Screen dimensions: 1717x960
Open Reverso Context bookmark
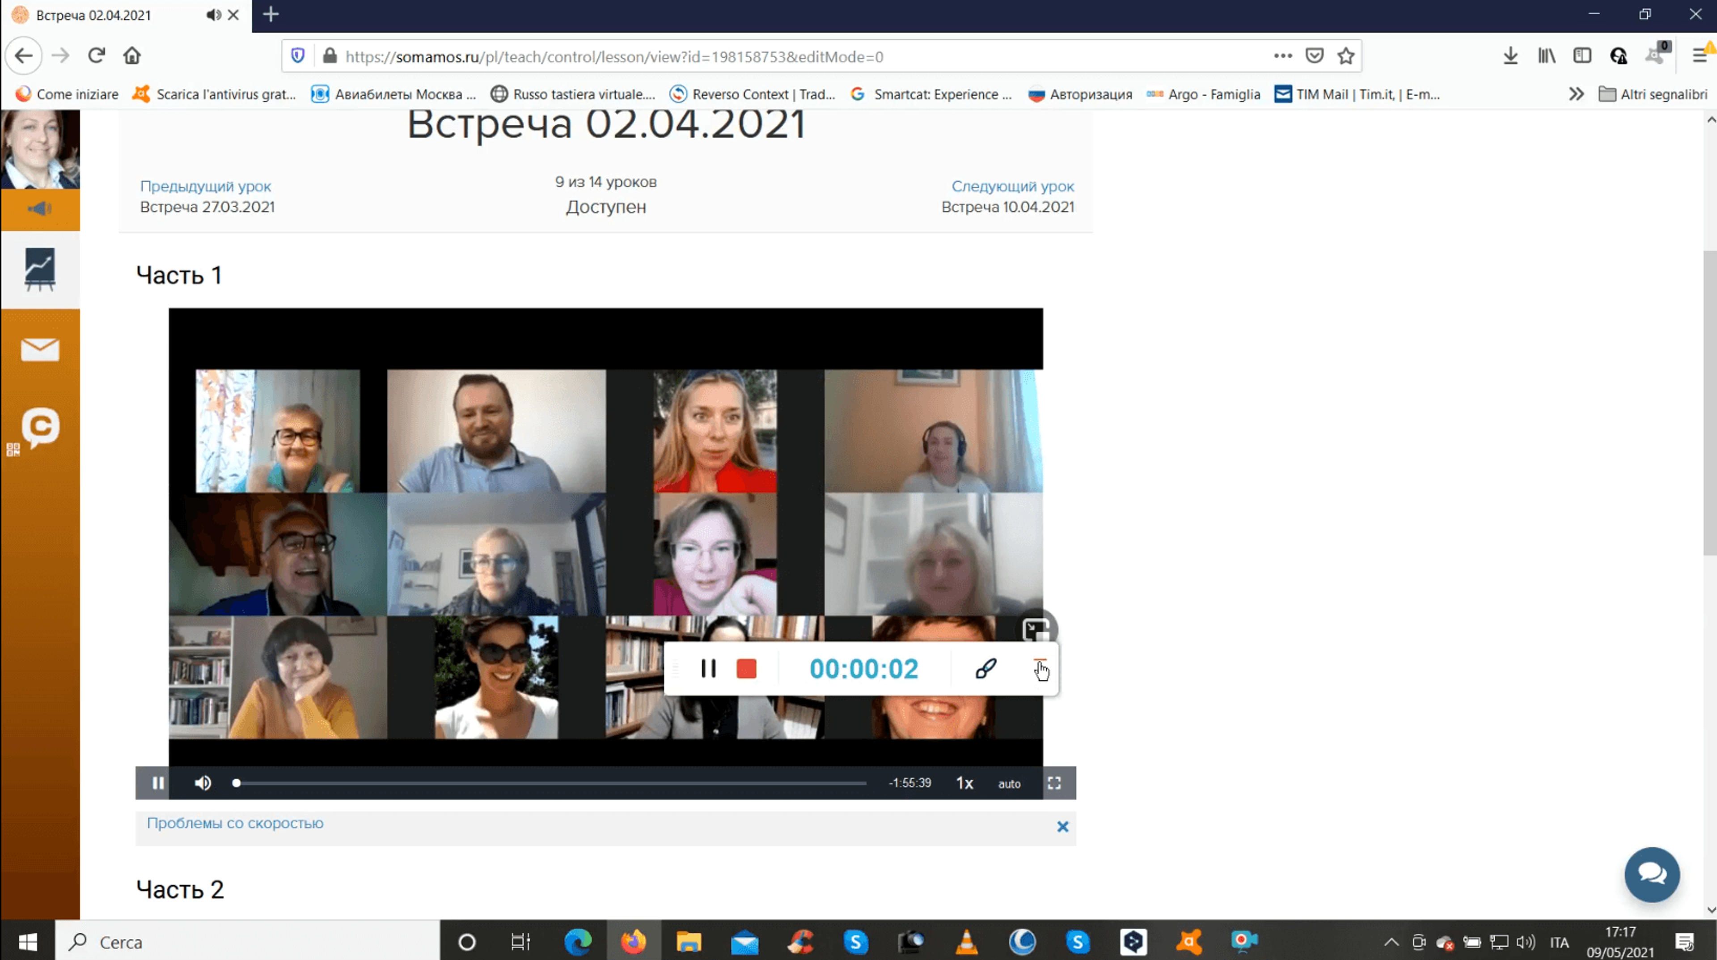[753, 94]
